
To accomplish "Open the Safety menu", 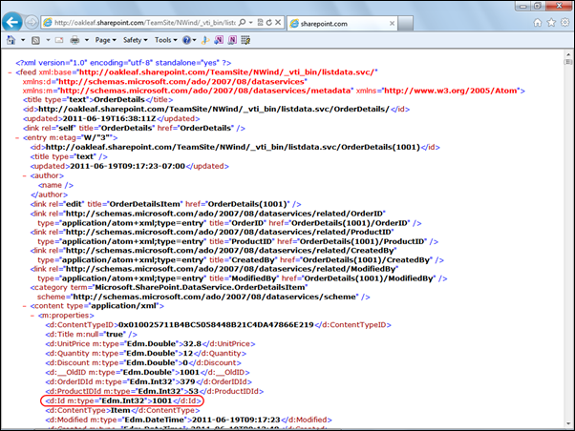I will pyautogui.click(x=136, y=40).
